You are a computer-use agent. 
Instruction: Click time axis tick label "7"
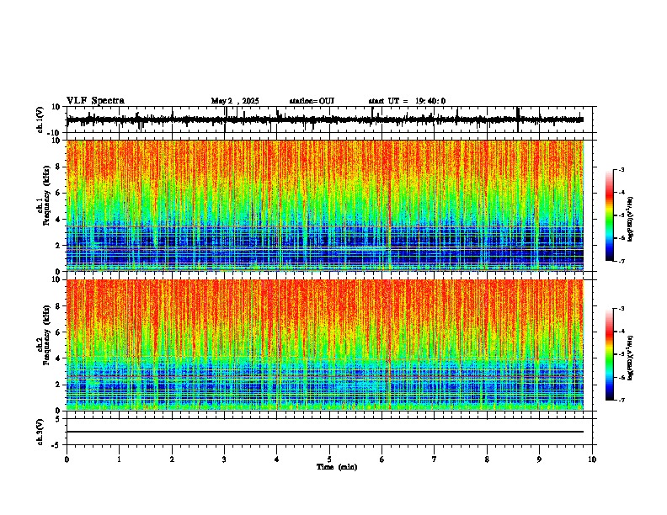pos(435,459)
